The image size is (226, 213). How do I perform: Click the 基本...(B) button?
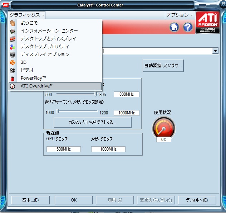tap(30, 200)
